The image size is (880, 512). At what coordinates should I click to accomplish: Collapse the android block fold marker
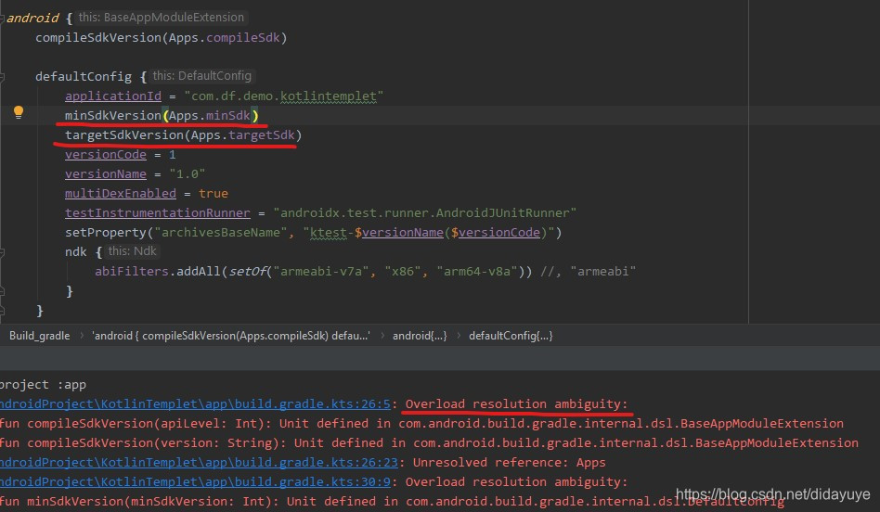click(x=2, y=19)
